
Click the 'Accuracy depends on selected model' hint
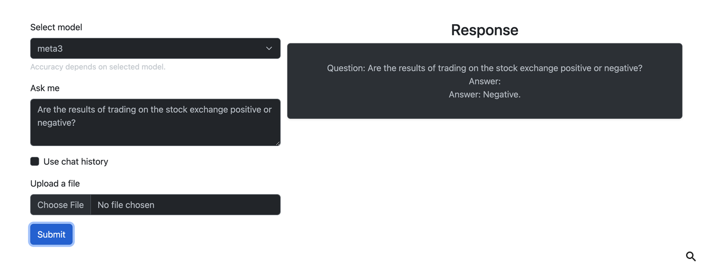98,67
